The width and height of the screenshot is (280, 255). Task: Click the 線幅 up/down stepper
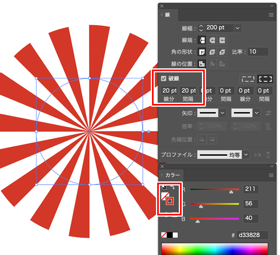pos(201,28)
